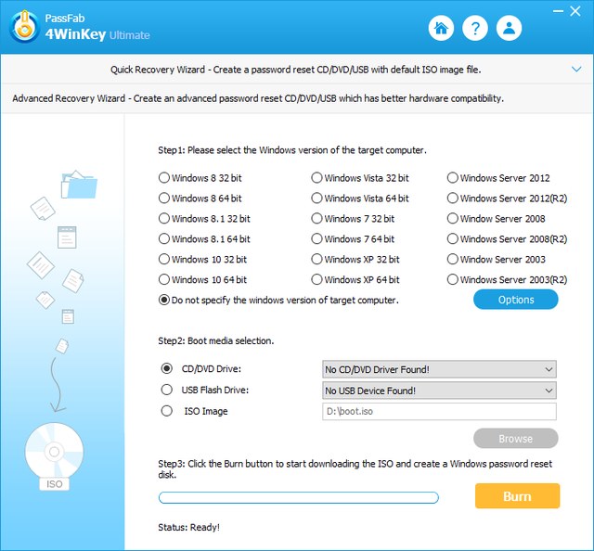Open the USB device dropdown
The width and height of the screenshot is (594, 551).
point(438,391)
